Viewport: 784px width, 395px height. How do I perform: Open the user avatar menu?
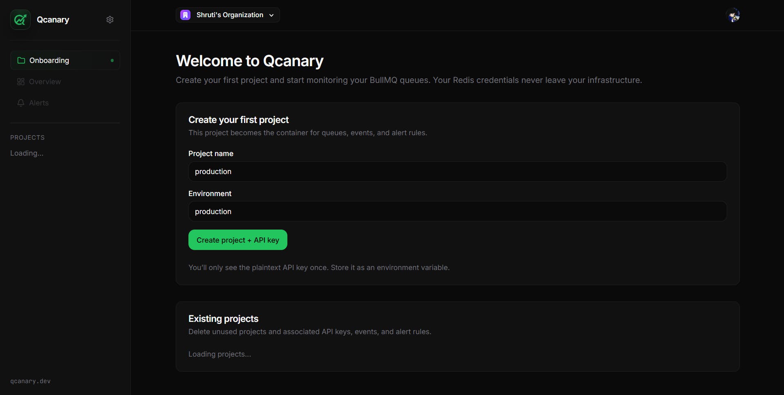(733, 15)
